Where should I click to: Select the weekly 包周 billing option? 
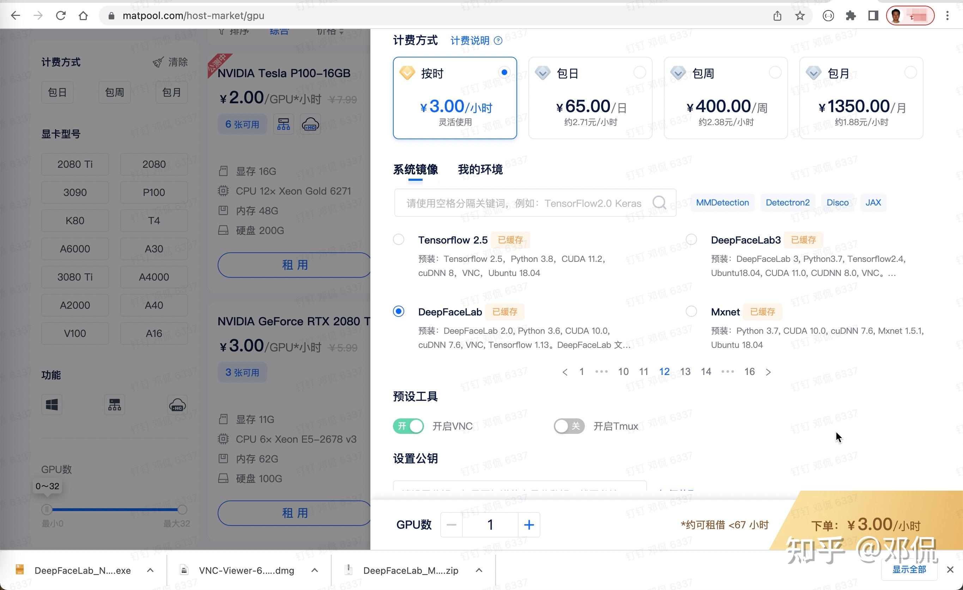pos(726,98)
